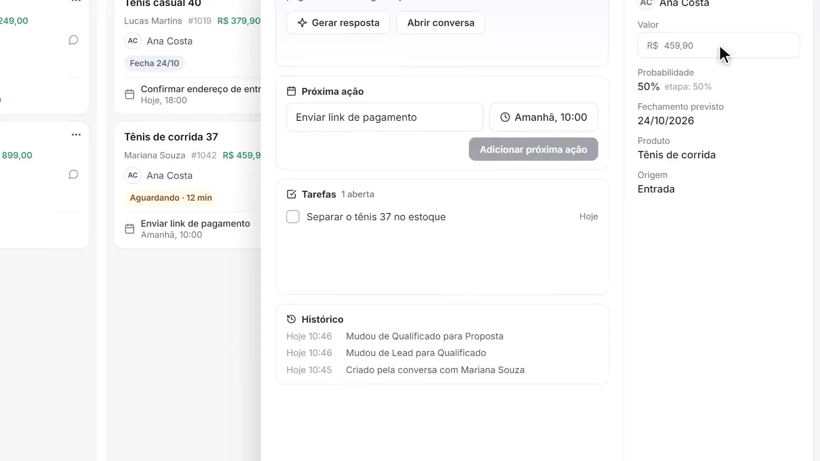Click 'Confirmar endereço' next action on the kanban card

(201, 89)
